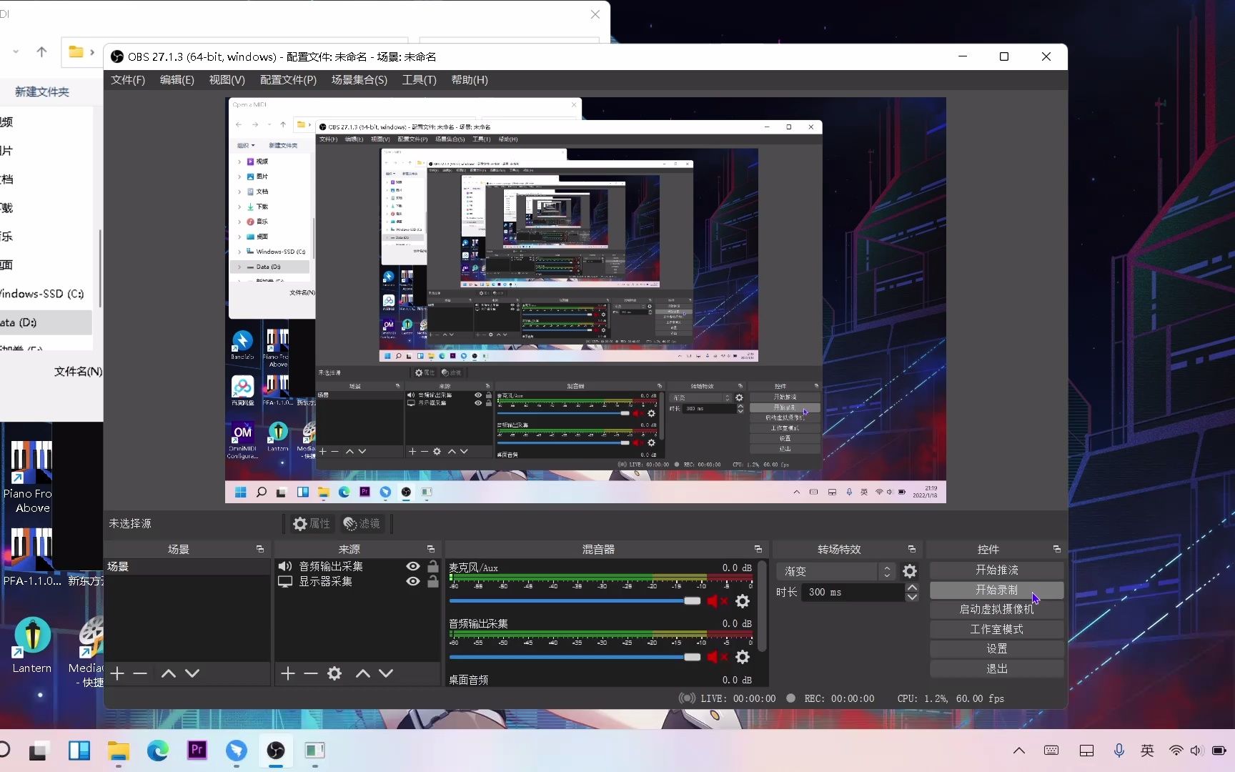Open File Explorer from the taskbar
Screen dimensions: 1235x772
119,751
